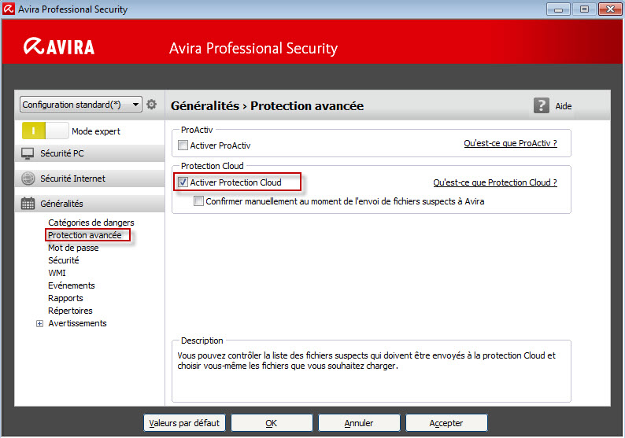Click the OK button
Image resolution: width=625 pixels, height=438 pixels.
click(x=272, y=423)
